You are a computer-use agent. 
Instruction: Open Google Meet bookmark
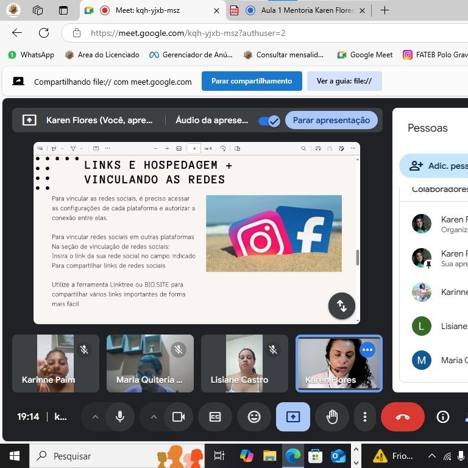(x=365, y=55)
